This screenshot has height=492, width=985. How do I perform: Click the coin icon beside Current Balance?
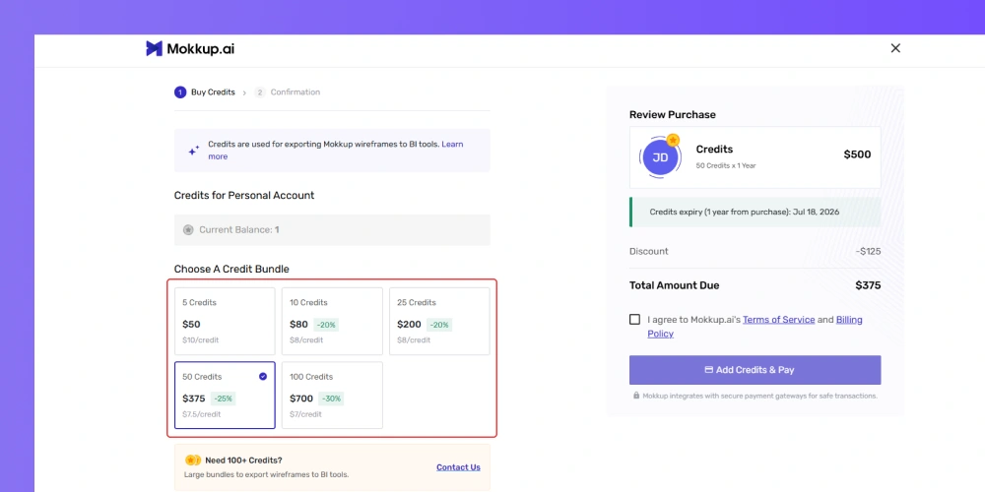tap(188, 229)
